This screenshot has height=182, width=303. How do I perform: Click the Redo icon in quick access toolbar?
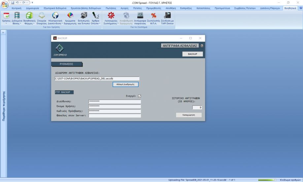tap(24, 3)
